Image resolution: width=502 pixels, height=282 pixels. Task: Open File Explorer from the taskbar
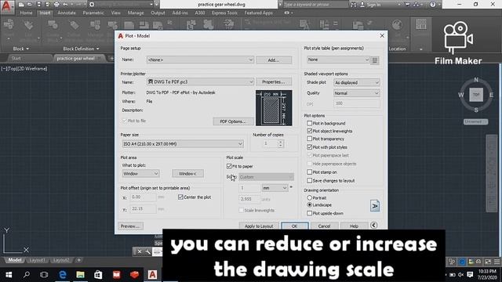click(x=80, y=274)
